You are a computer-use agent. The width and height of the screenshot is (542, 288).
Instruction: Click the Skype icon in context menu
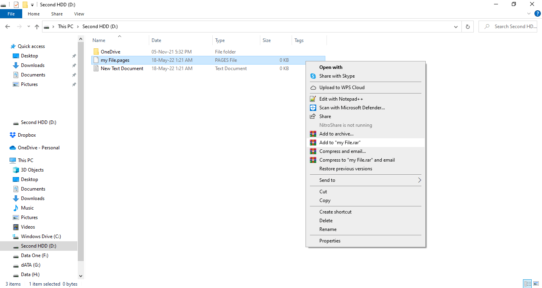(x=313, y=76)
